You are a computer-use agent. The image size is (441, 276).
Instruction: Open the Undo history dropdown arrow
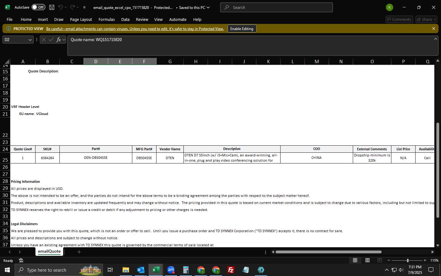66,7
